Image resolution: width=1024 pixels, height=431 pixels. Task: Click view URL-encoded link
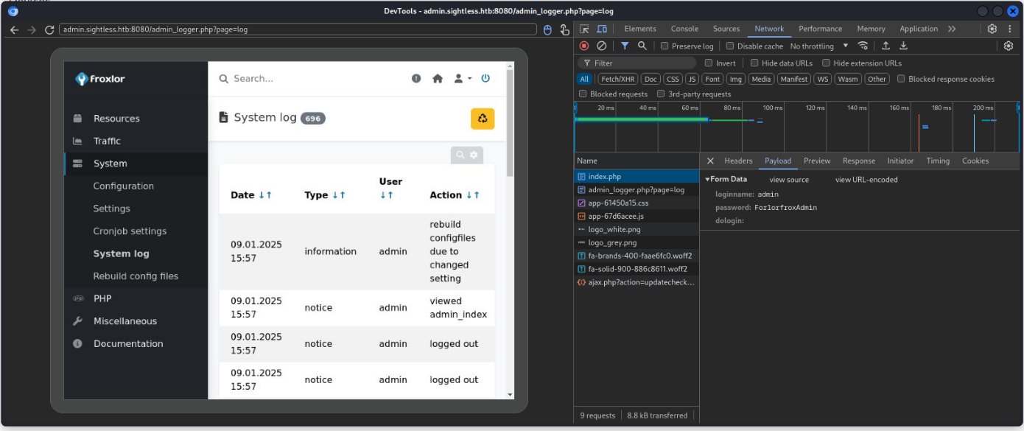(866, 180)
